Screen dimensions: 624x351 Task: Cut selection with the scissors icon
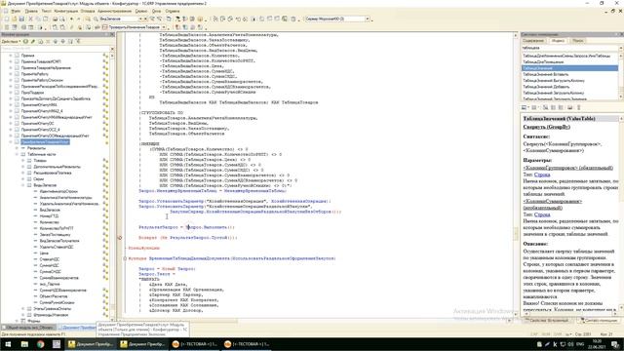[x=30, y=19]
